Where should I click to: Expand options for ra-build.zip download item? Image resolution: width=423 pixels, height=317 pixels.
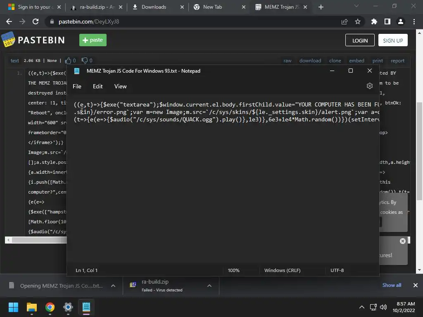209,286
